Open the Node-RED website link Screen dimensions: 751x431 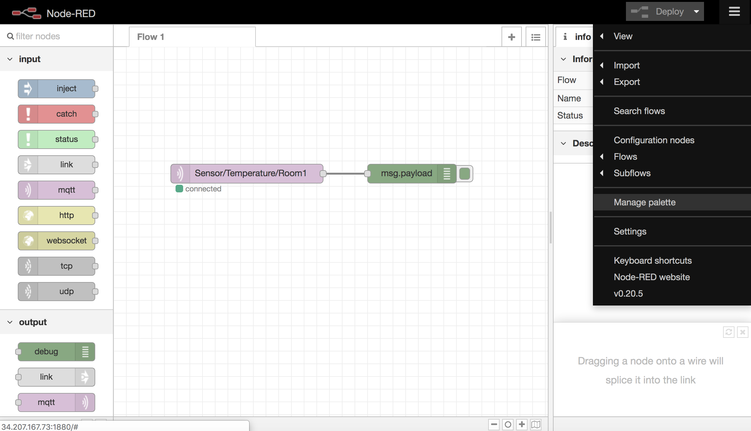pos(672,277)
